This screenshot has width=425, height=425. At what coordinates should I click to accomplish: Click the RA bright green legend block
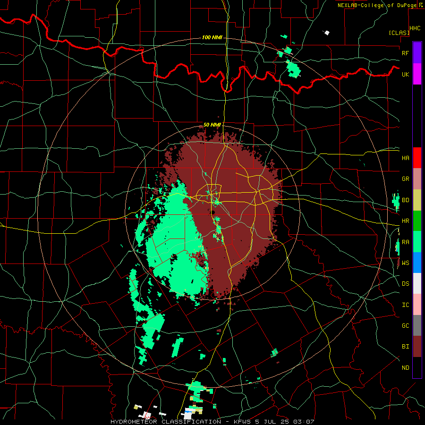pos(417,242)
